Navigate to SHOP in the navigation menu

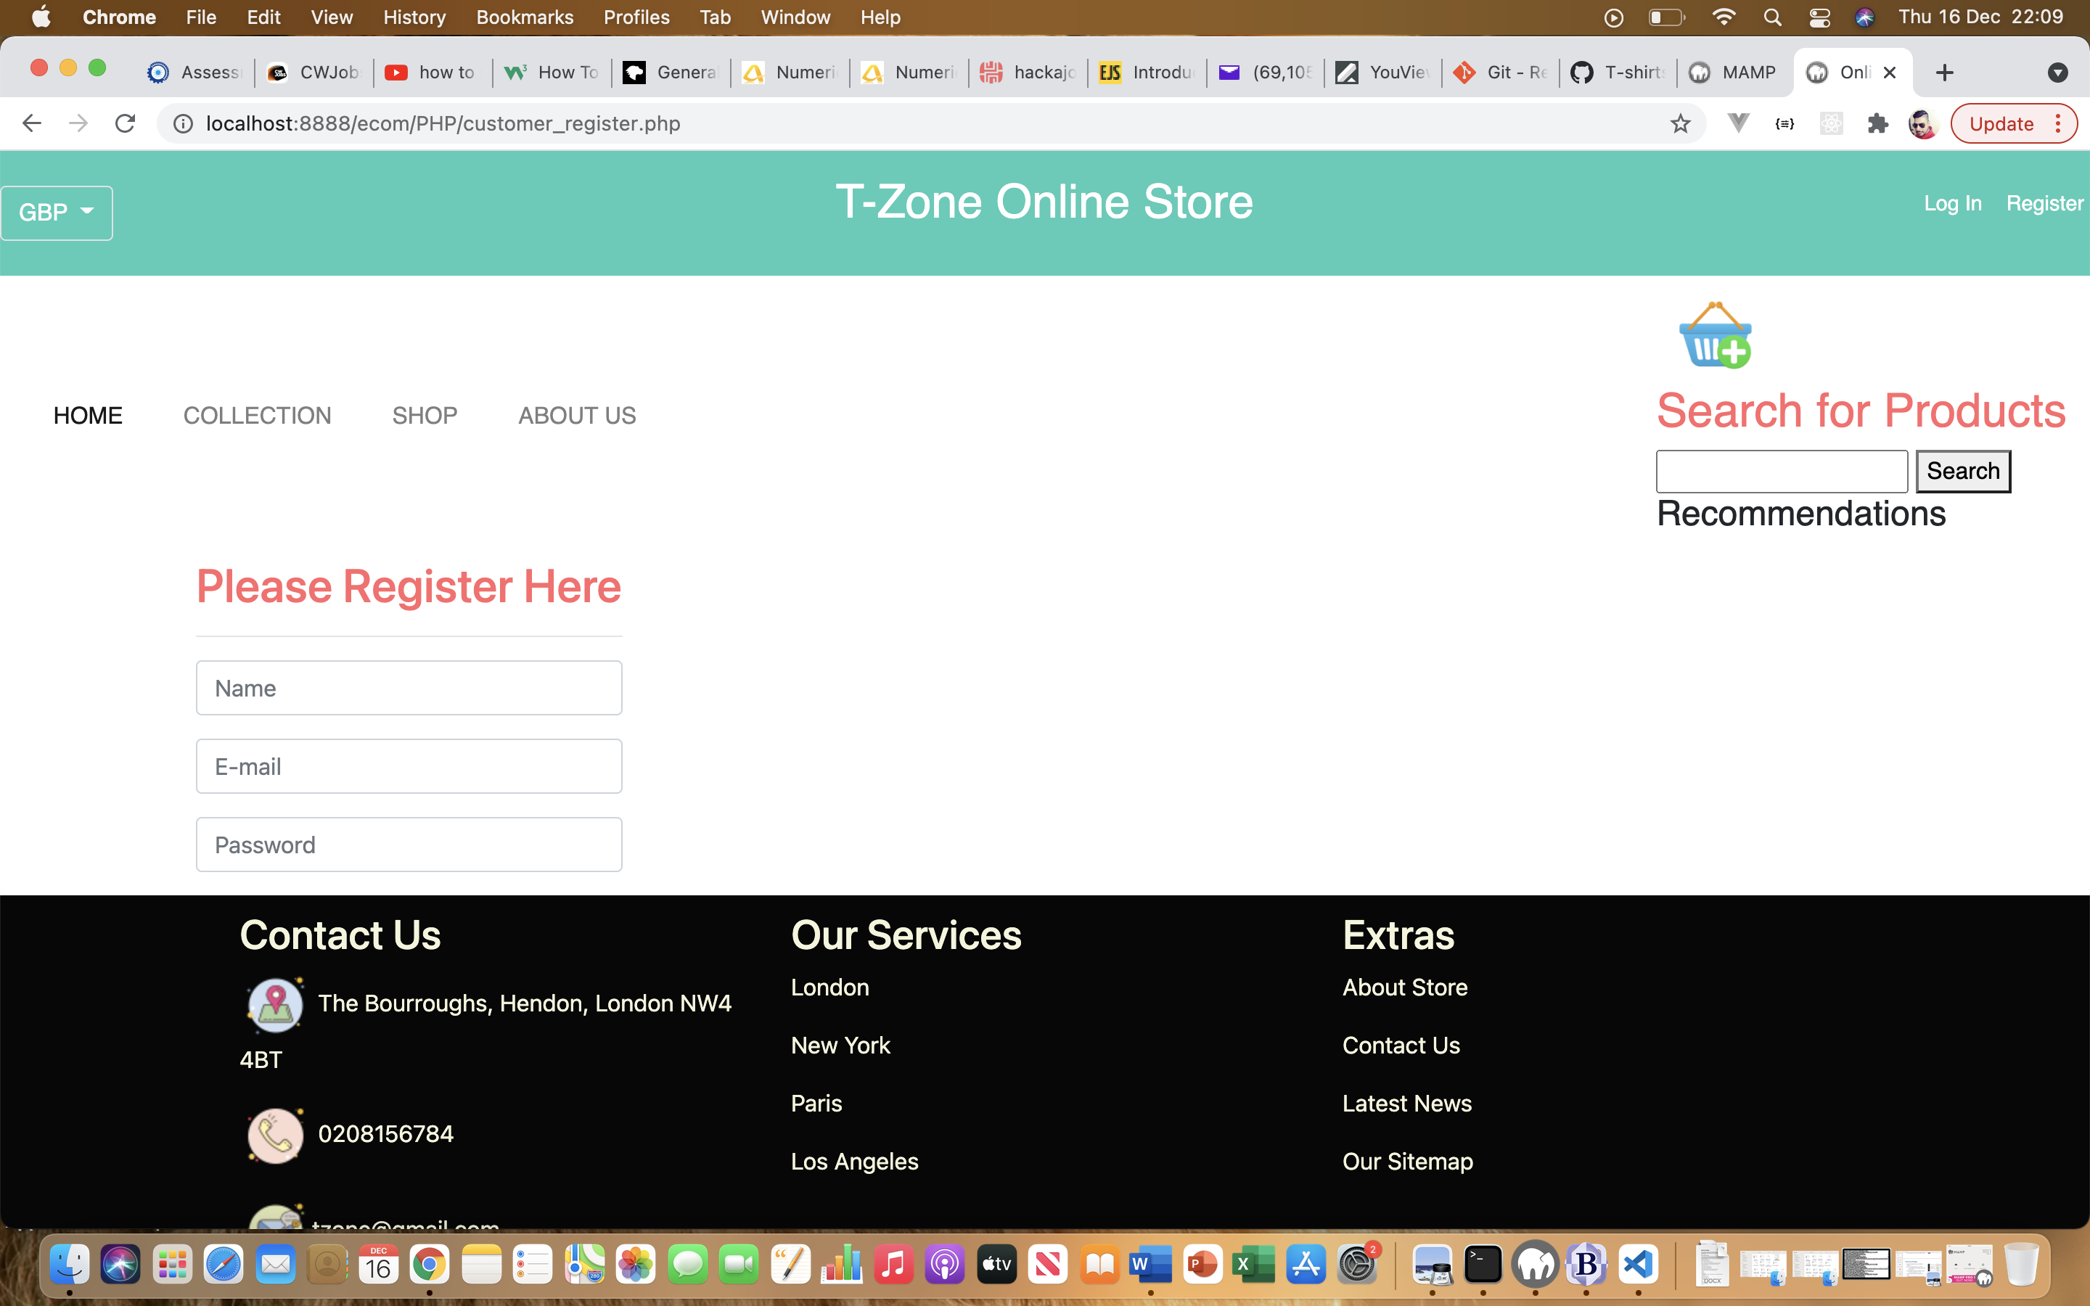click(x=425, y=416)
